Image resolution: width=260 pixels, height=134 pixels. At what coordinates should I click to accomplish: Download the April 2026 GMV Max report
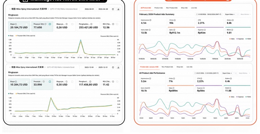pyautogui.click(x=118, y=9)
